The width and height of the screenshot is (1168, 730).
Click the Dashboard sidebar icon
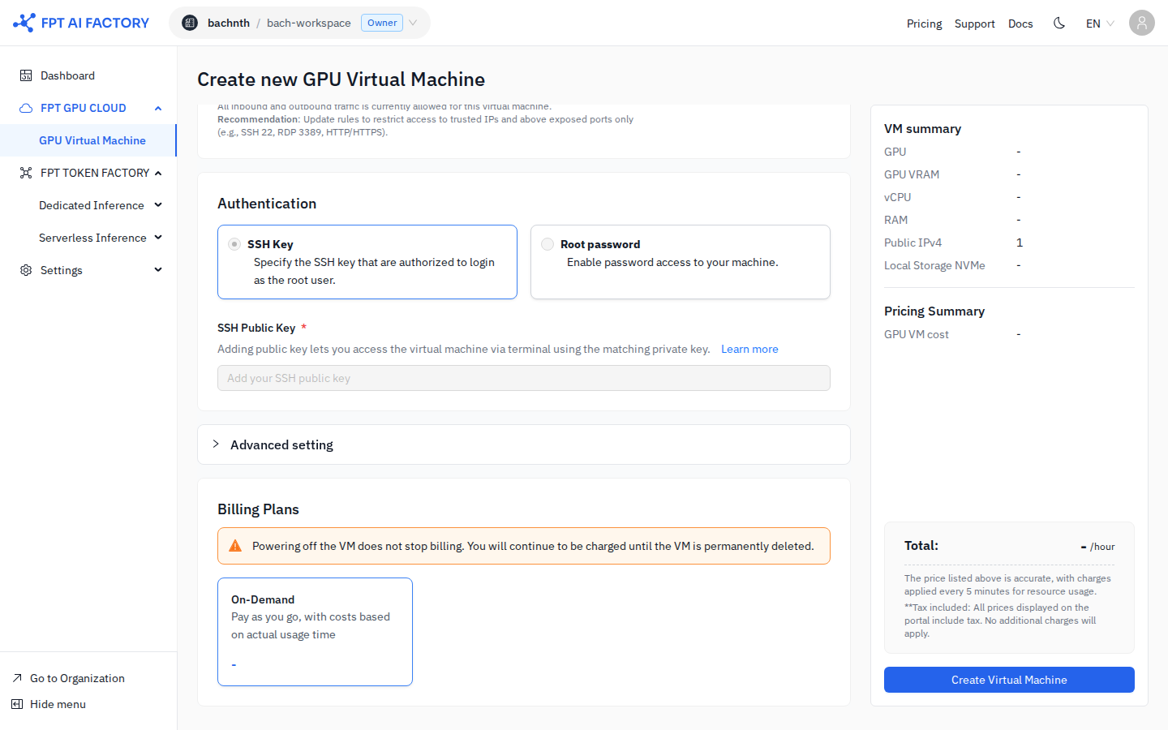[x=26, y=75]
